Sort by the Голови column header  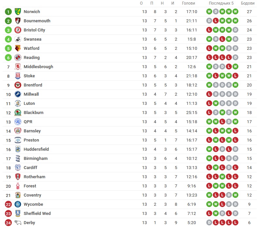189,3
